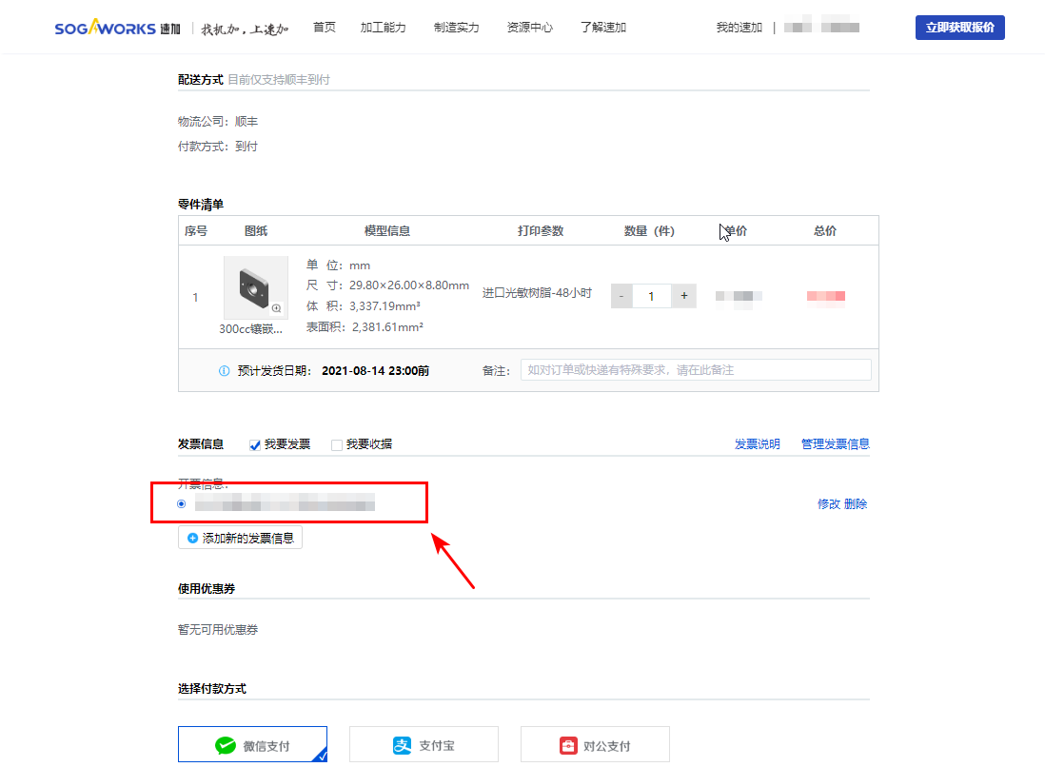Image resolution: width=1045 pixels, height=767 pixels.
Task: Open the 加工能力 menu item
Action: point(384,27)
